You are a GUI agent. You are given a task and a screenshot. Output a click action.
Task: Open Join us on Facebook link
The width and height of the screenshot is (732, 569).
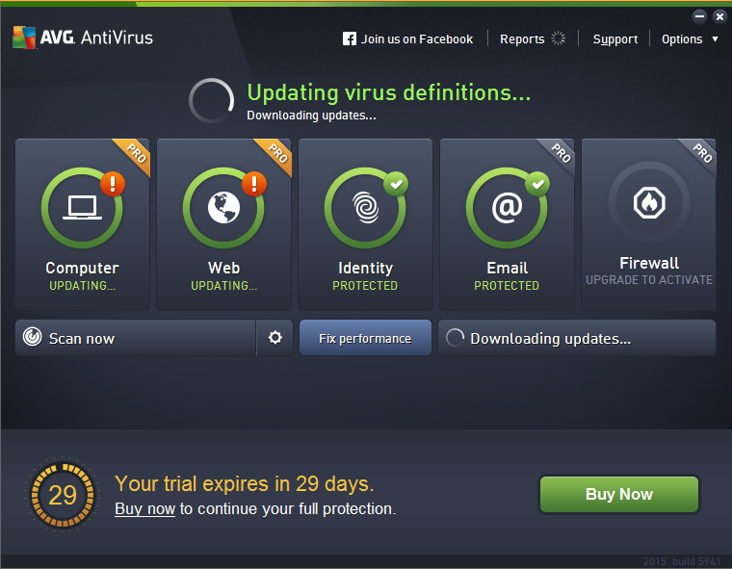tap(416, 39)
